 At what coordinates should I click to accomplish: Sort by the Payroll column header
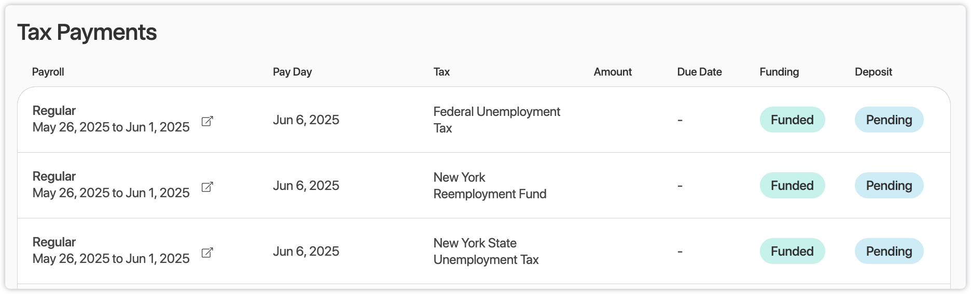tap(48, 72)
